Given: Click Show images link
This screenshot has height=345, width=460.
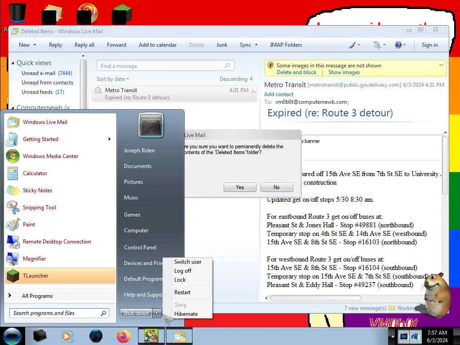Looking at the screenshot, I should [x=344, y=72].
